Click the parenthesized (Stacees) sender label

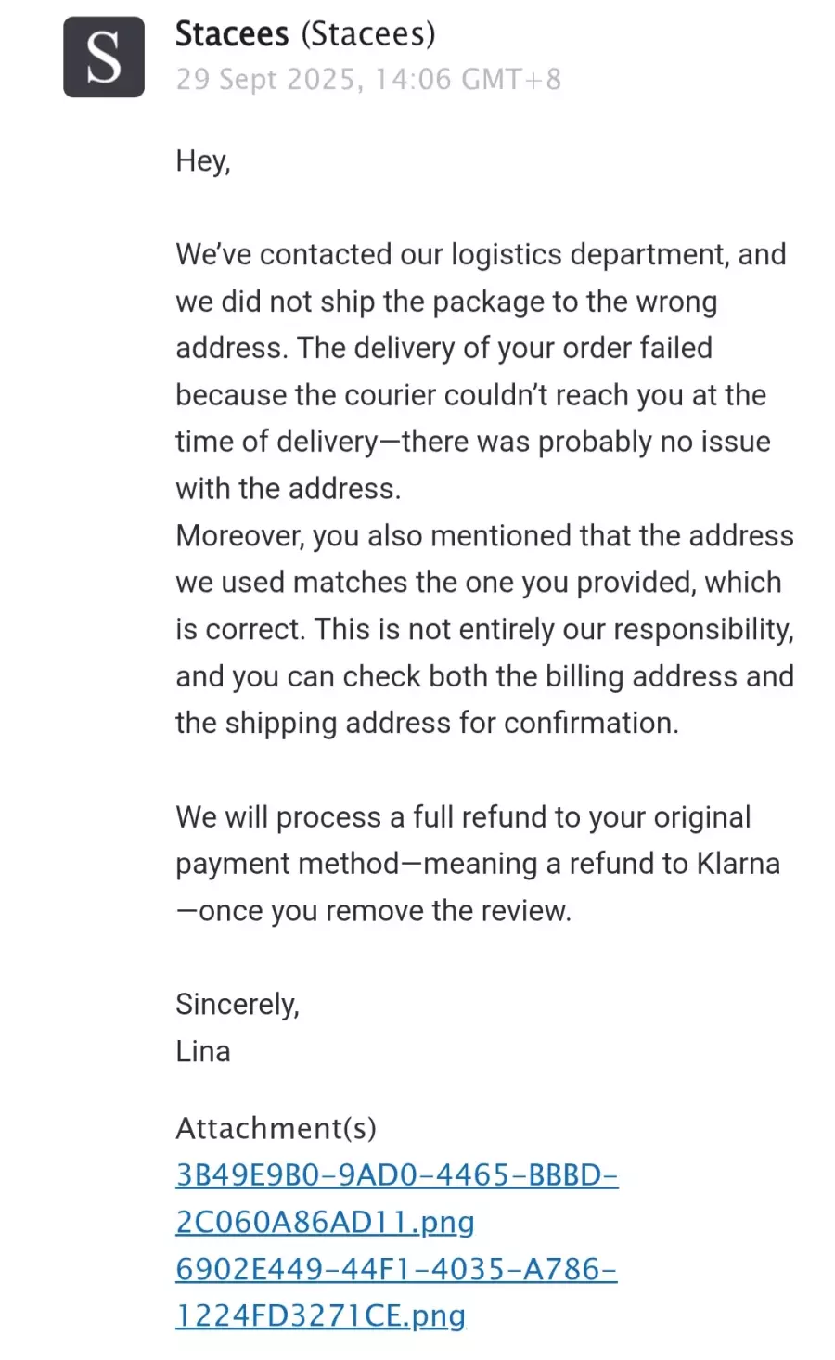coord(368,34)
